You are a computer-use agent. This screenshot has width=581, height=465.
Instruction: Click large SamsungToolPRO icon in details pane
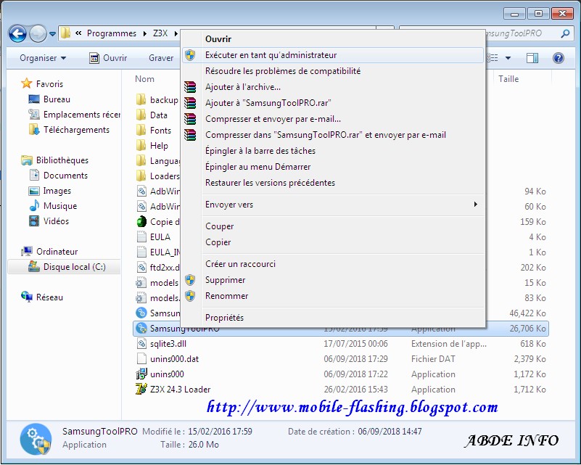pos(36,439)
